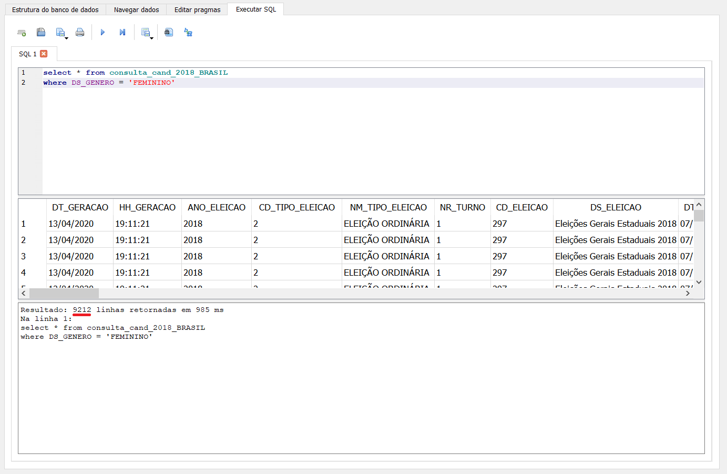Click the horizontal scrollbar thumb in results
Screen dimensions: 727x474
64,293
